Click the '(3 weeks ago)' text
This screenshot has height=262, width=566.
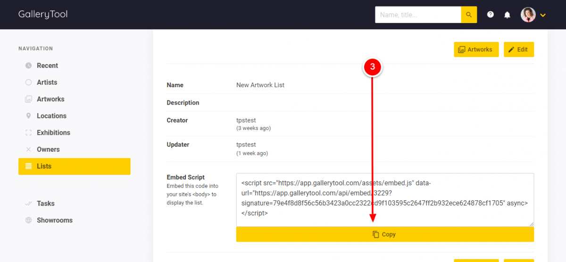253,128
